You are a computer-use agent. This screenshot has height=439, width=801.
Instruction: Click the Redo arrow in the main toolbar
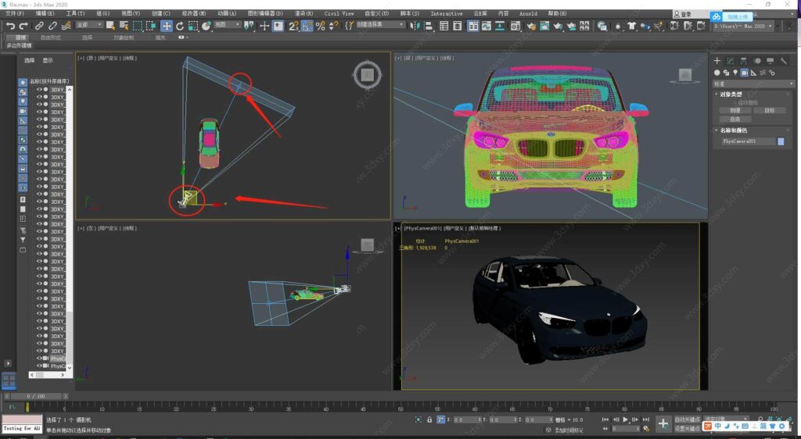[x=23, y=26]
